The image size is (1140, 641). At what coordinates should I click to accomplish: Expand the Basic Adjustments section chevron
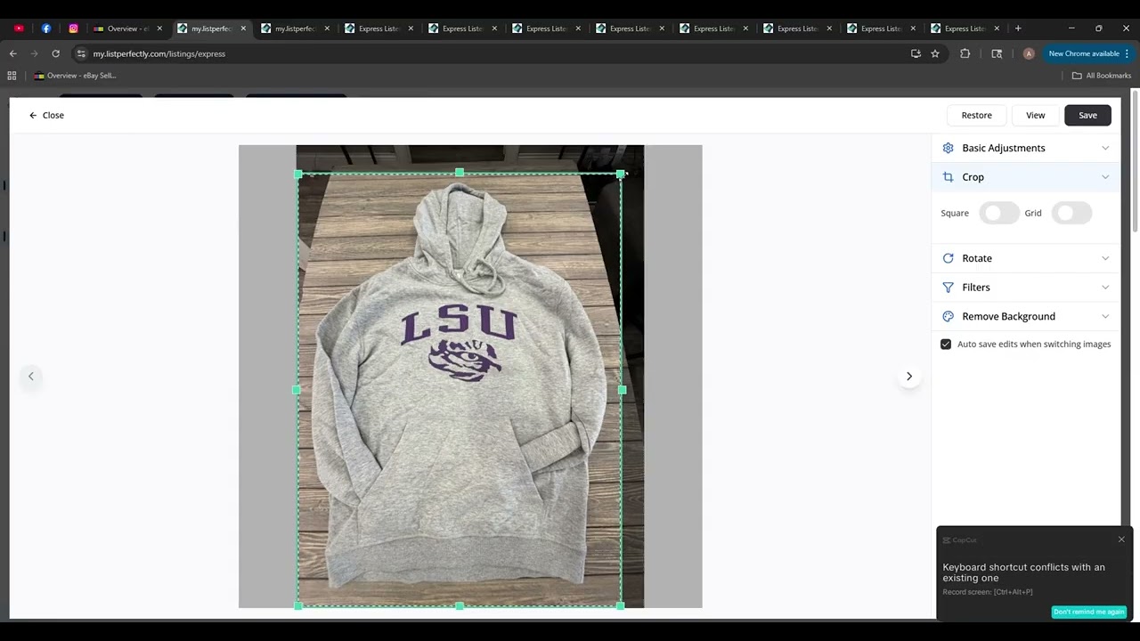[x=1105, y=148]
